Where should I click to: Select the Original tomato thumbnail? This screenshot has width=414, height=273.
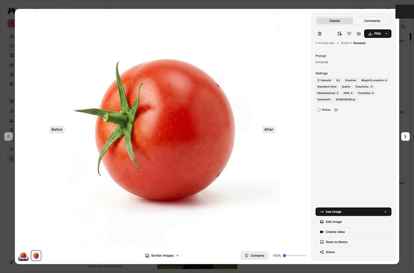pos(23,256)
